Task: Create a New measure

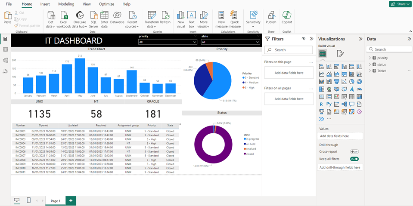Action: [x=221, y=17]
